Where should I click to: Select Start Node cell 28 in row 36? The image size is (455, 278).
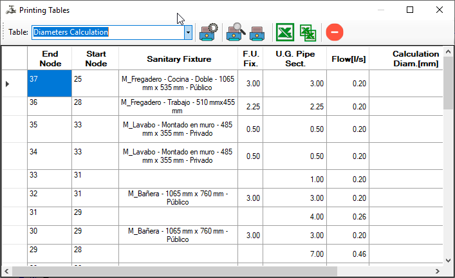coord(95,106)
